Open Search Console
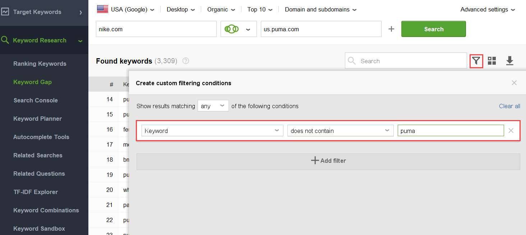Image resolution: width=526 pixels, height=235 pixels. point(36,100)
